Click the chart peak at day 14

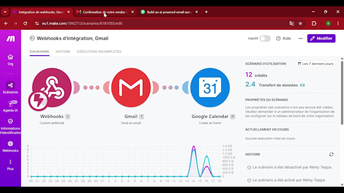pos(193,147)
